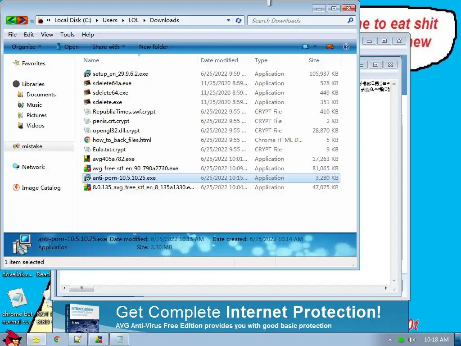The image size is (461, 346).
Task: Open Help via the question mark icon
Action: [346, 46]
